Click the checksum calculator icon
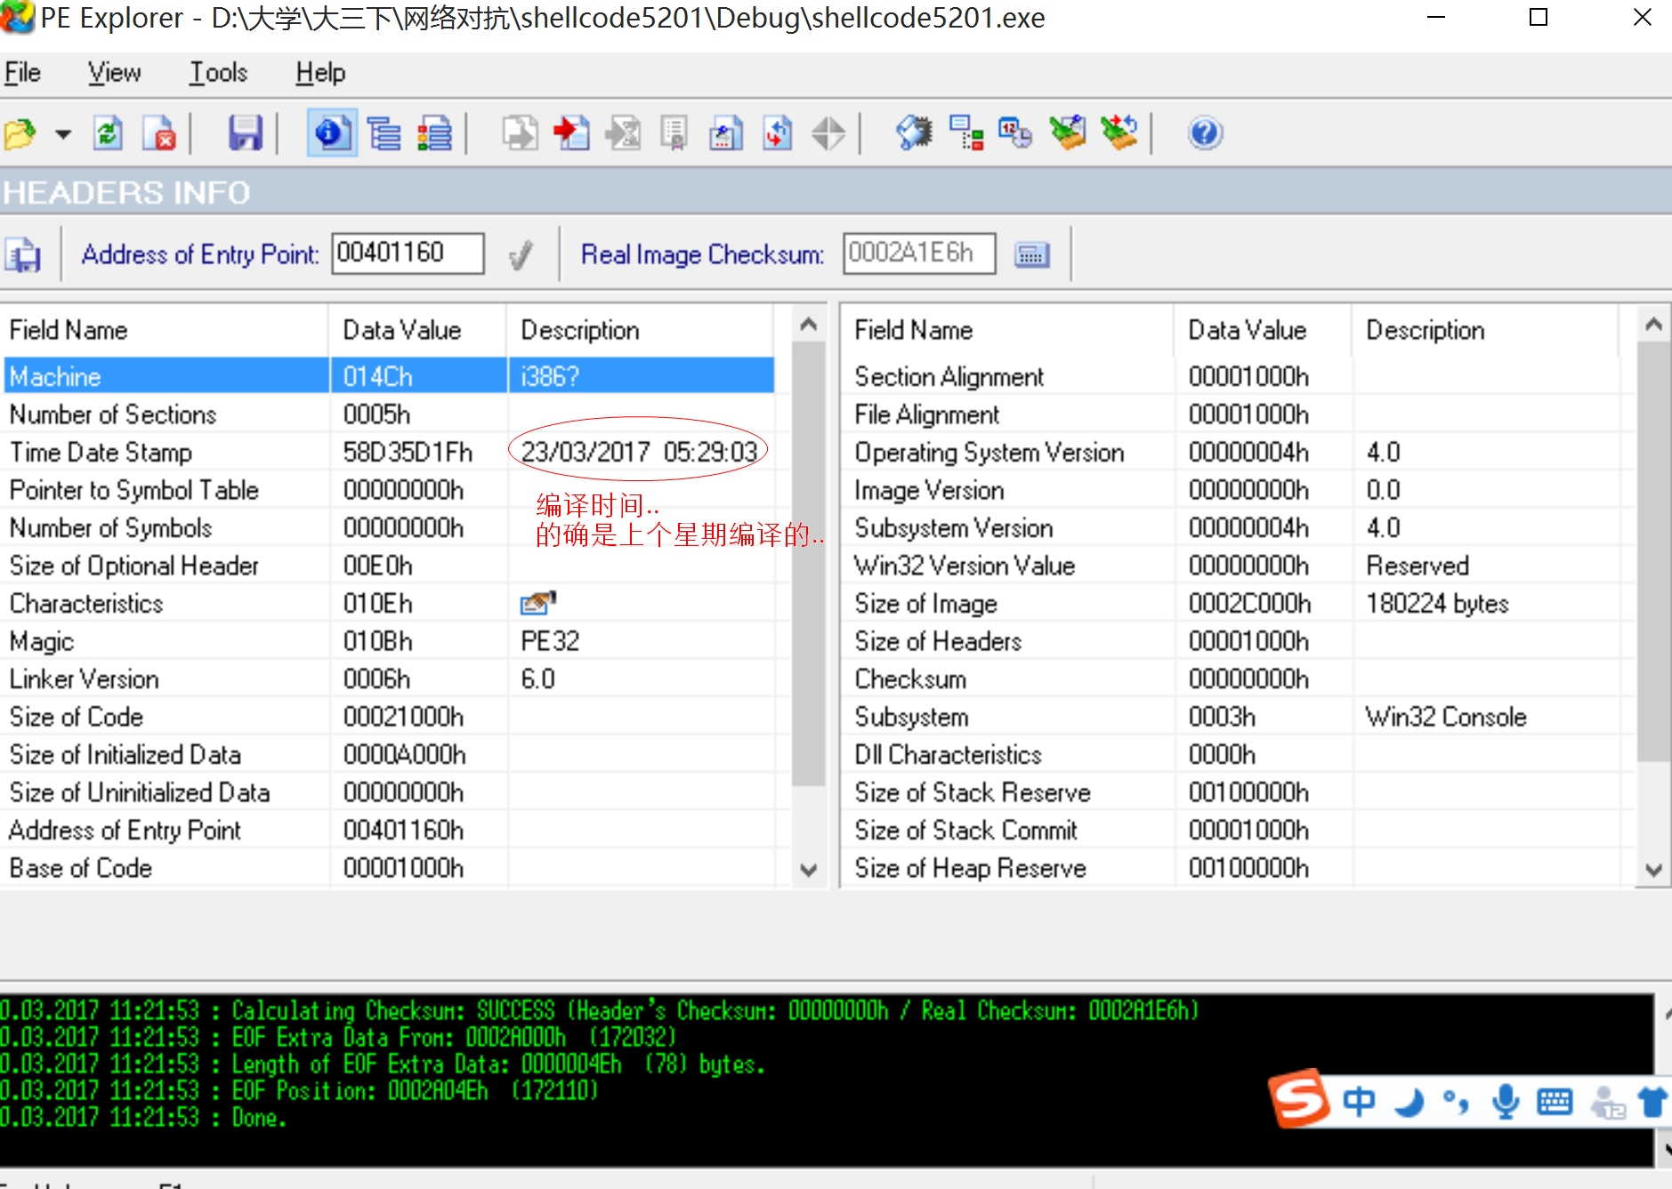 [x=1032, y=254]
